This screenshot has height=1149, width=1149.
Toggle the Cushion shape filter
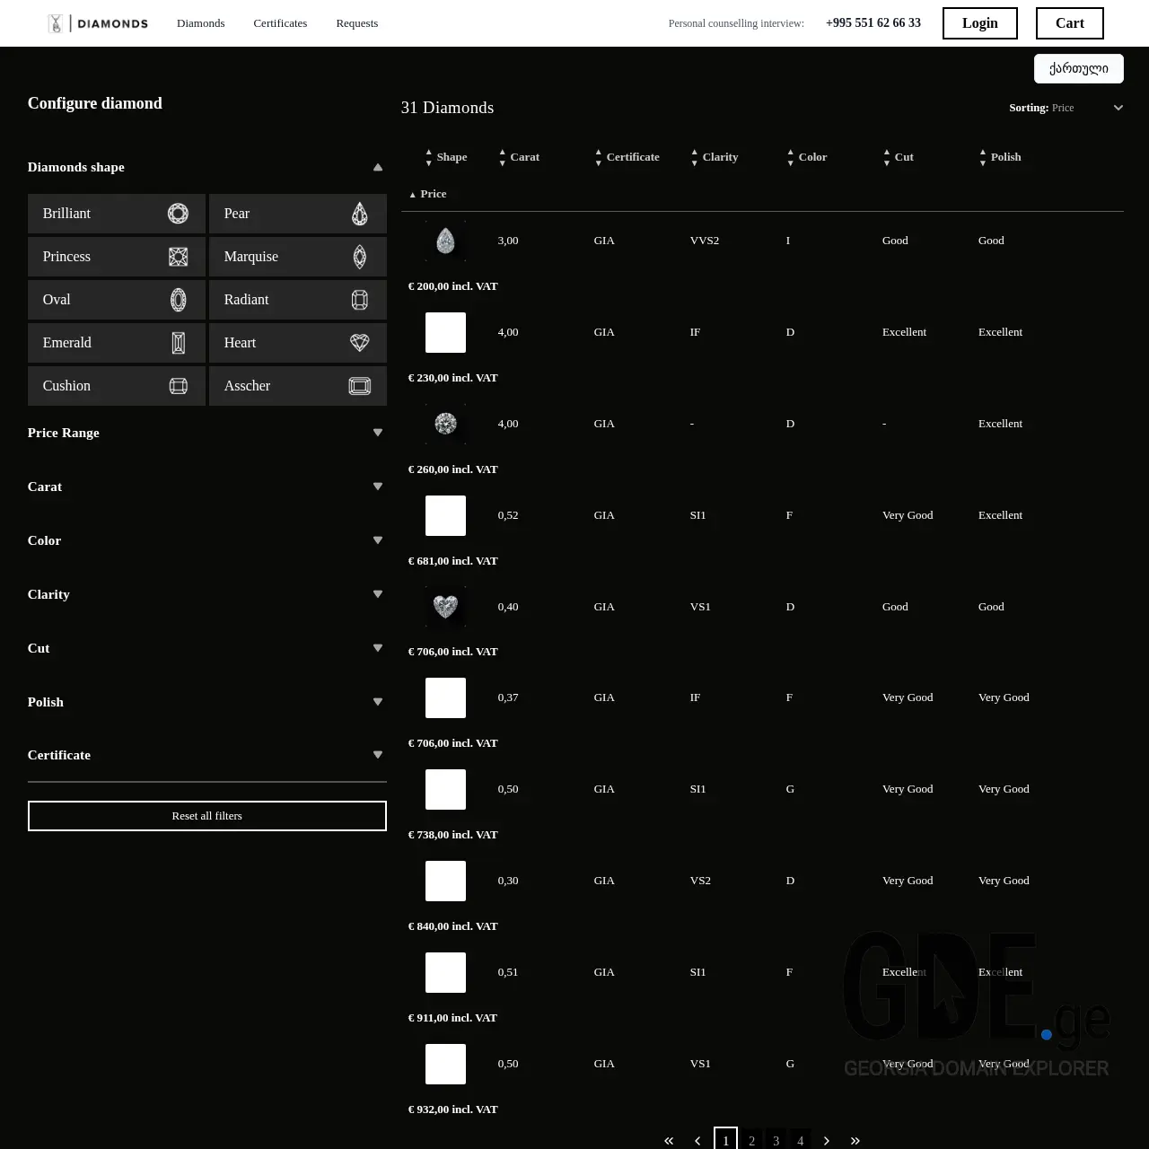click(x=116, y=386)
